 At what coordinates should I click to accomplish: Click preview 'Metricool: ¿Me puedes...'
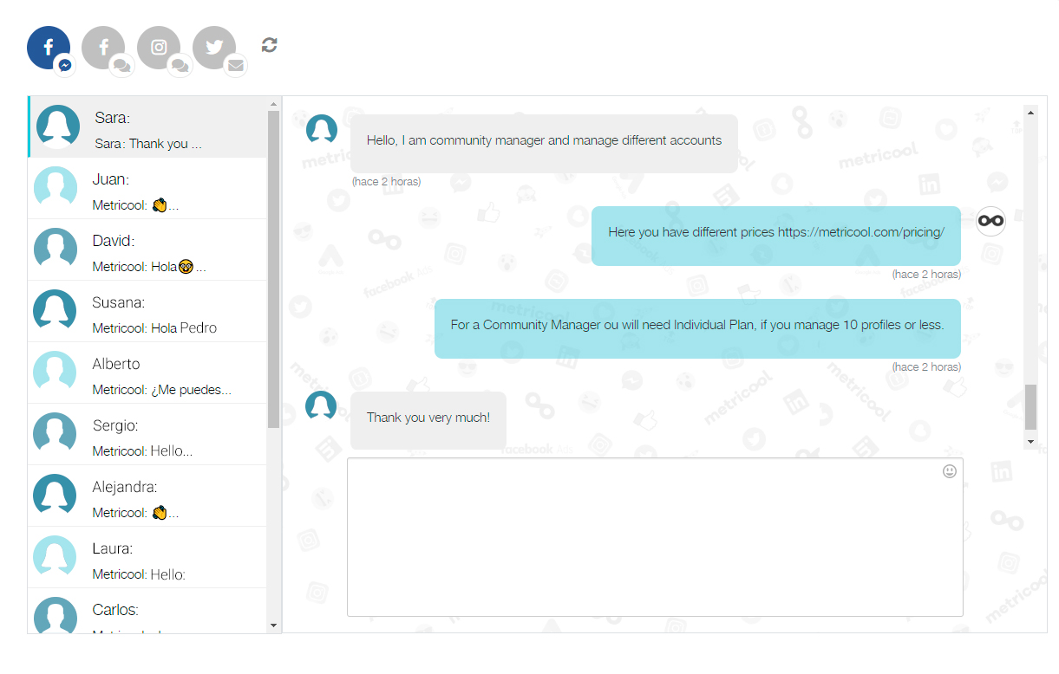pos(162,390)
